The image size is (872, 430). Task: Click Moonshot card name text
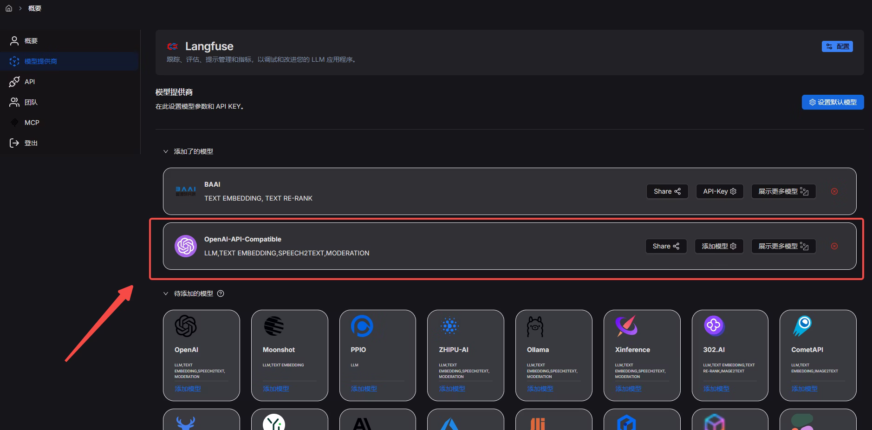[279, 350]
